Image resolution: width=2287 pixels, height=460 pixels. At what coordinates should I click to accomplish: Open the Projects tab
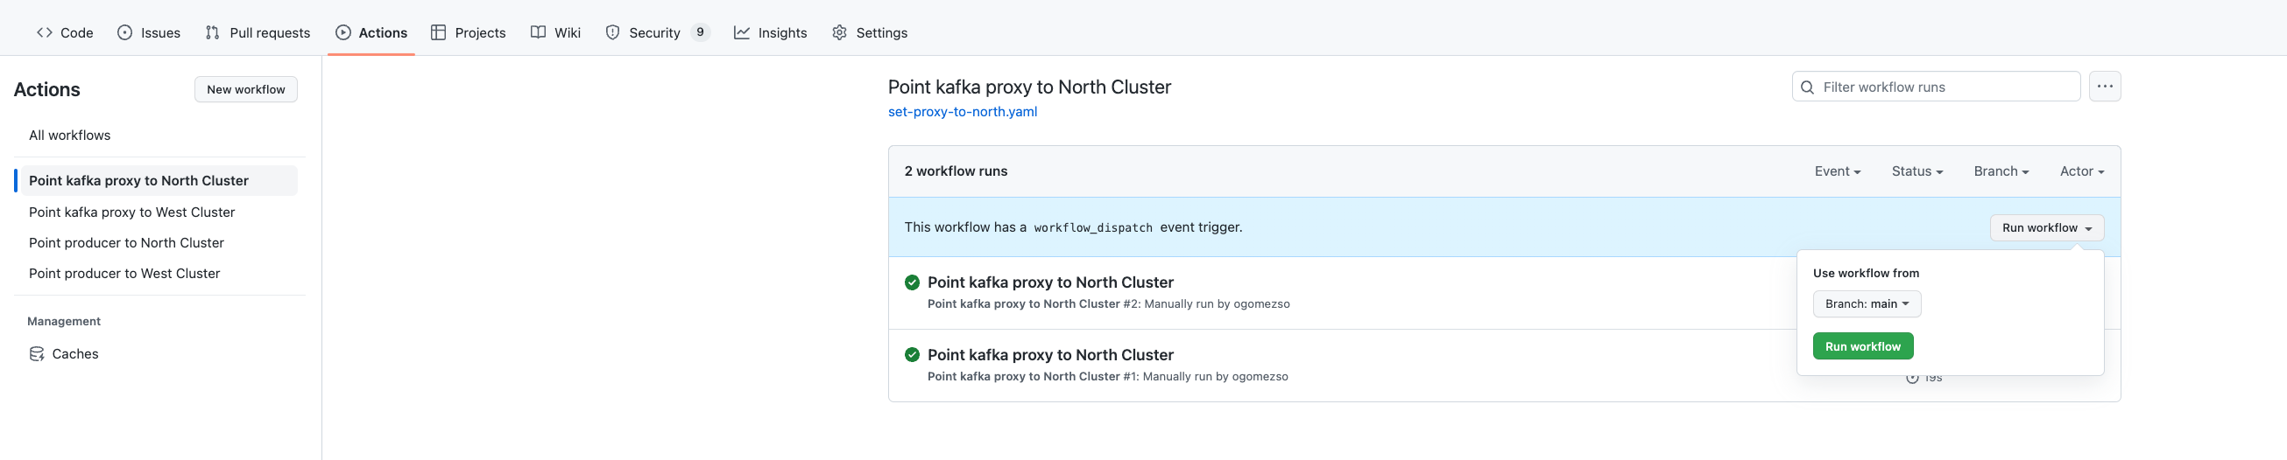click(x=468, y=32)
